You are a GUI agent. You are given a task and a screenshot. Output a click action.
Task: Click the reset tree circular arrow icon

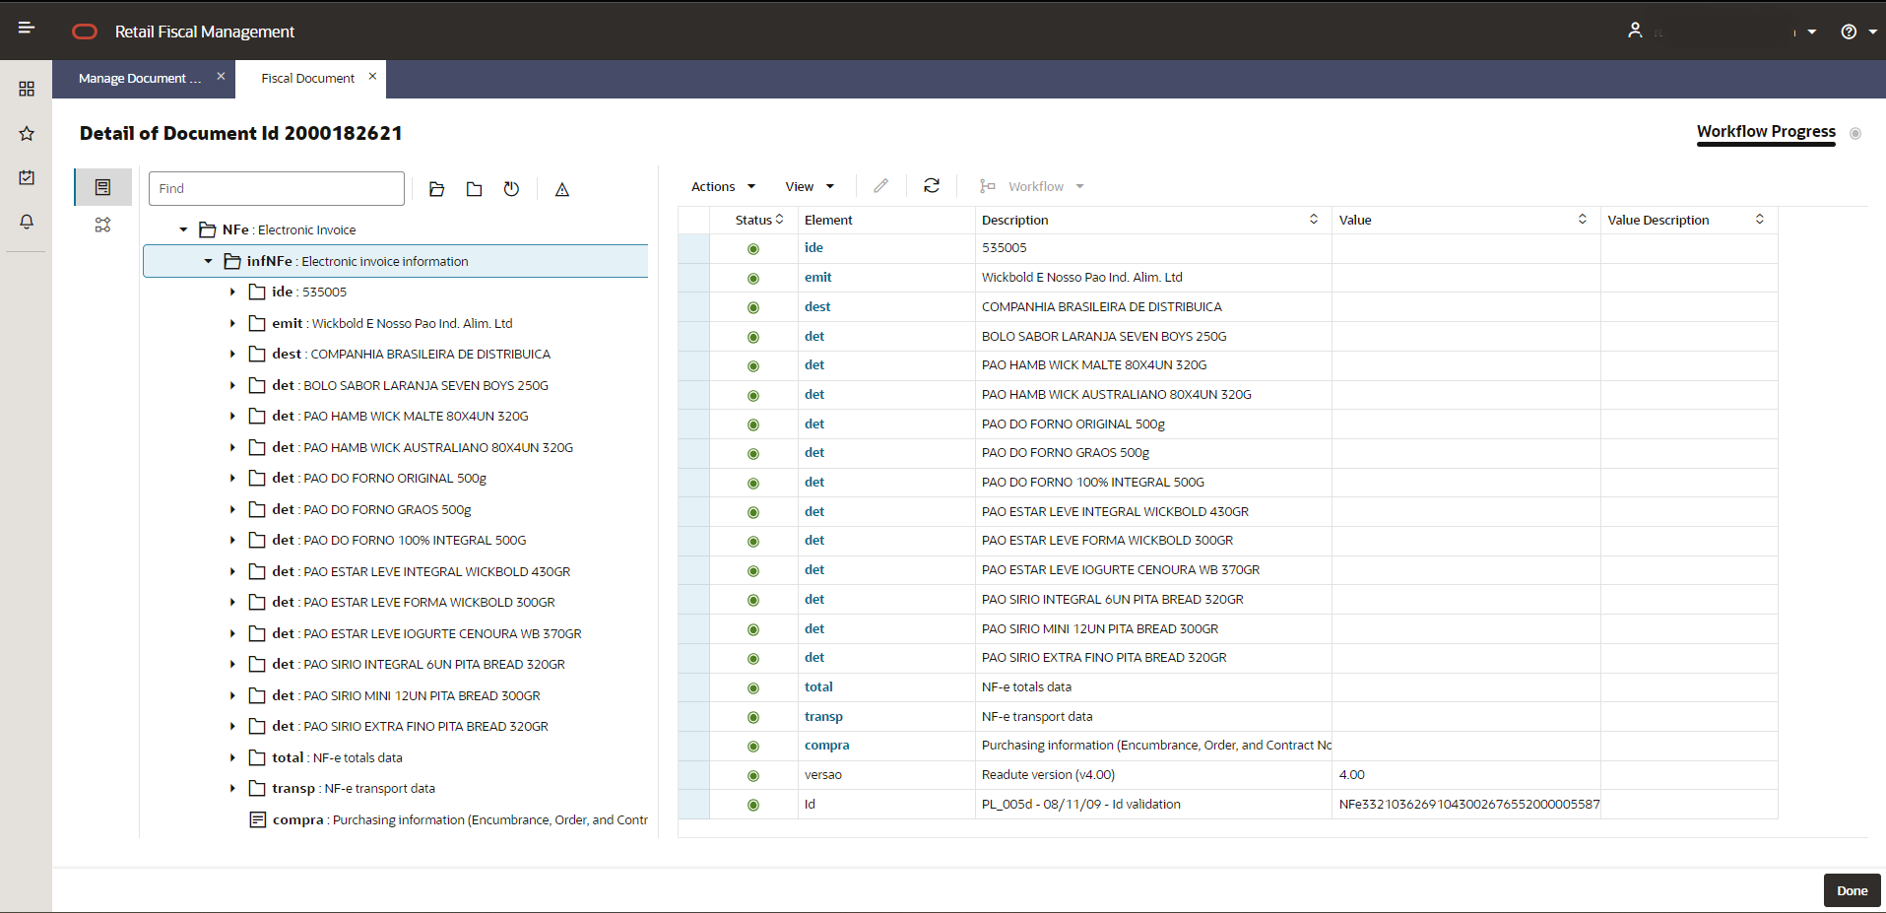(x=511, y=189)
